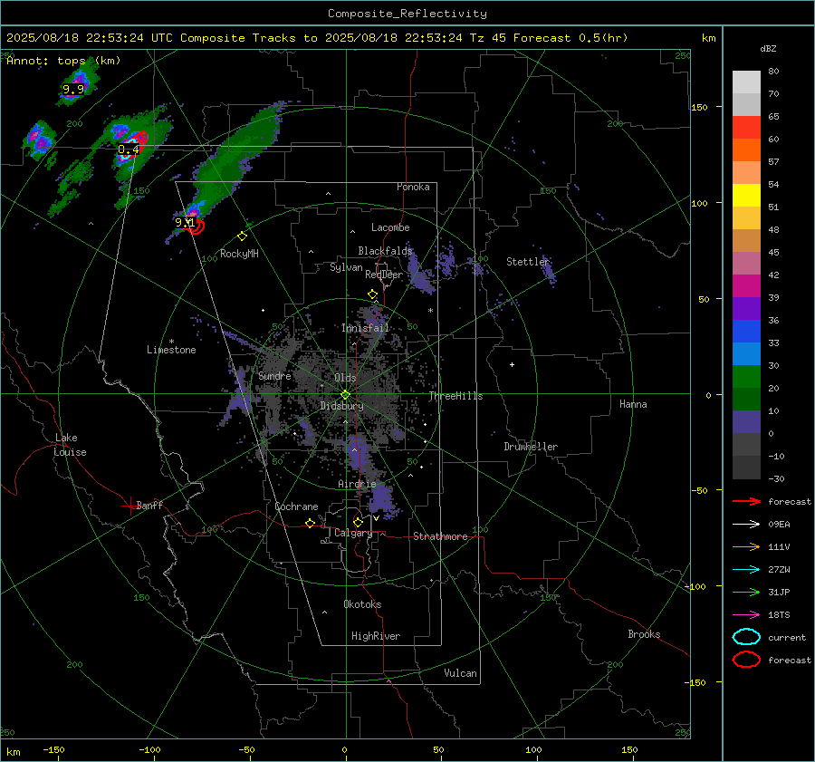Click the Brooks town label
815x762 pixels.
point(644,634)
